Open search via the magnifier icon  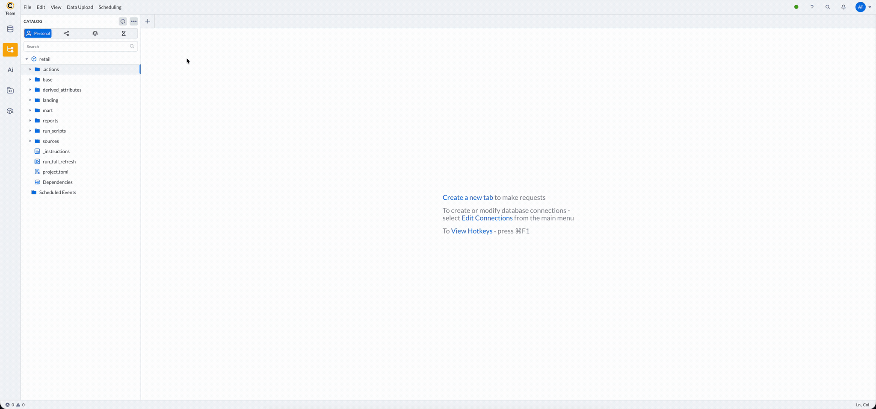(x=828, y=7)
